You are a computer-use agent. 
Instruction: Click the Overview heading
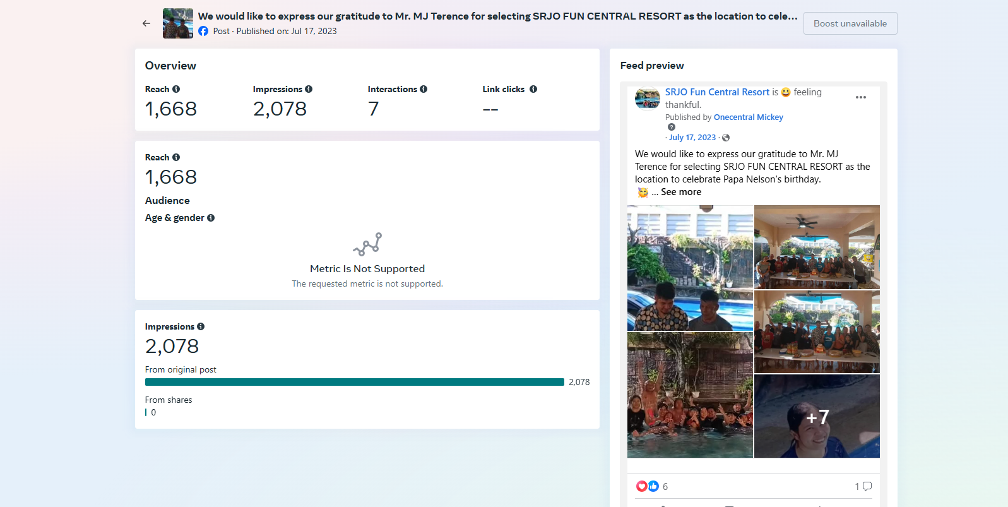click(x=170, y=66)
